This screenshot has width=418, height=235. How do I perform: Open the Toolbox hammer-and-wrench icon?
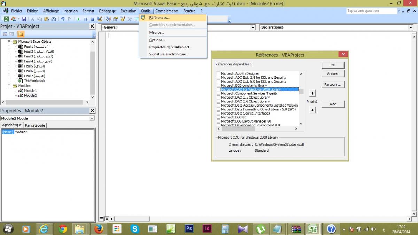130,19
